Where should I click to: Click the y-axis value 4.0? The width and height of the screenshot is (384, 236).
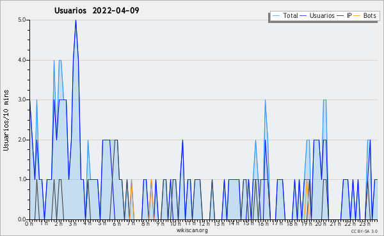[22, 60]
